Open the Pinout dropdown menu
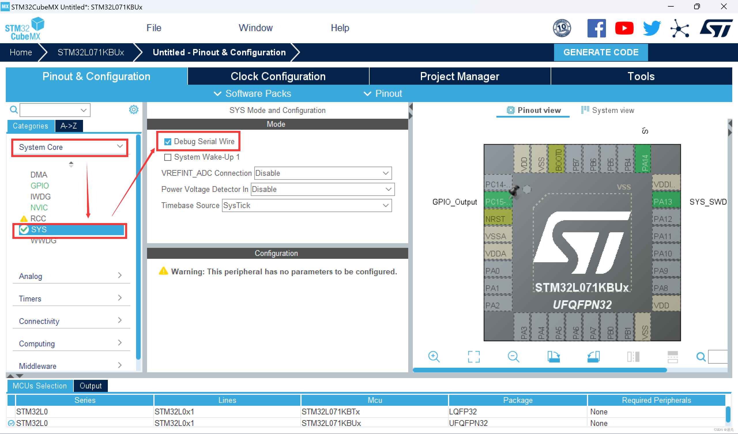This screenshot has height=434, width=738. [383, 93]
